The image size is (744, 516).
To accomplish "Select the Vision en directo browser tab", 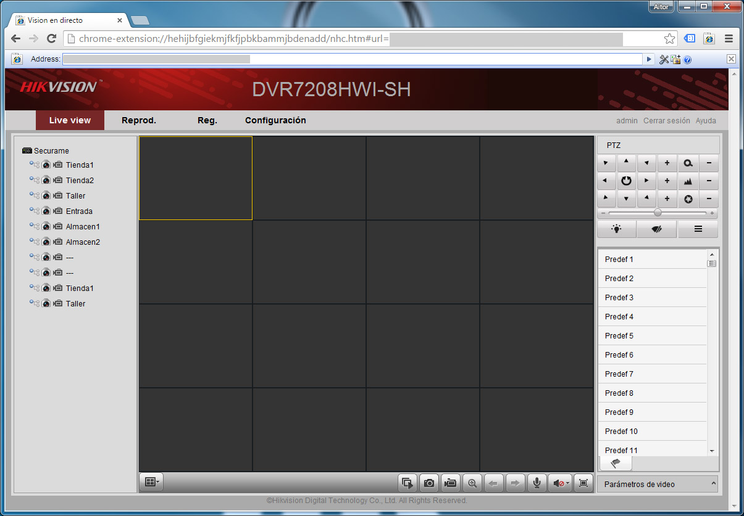I will click(x=69, y=20).
